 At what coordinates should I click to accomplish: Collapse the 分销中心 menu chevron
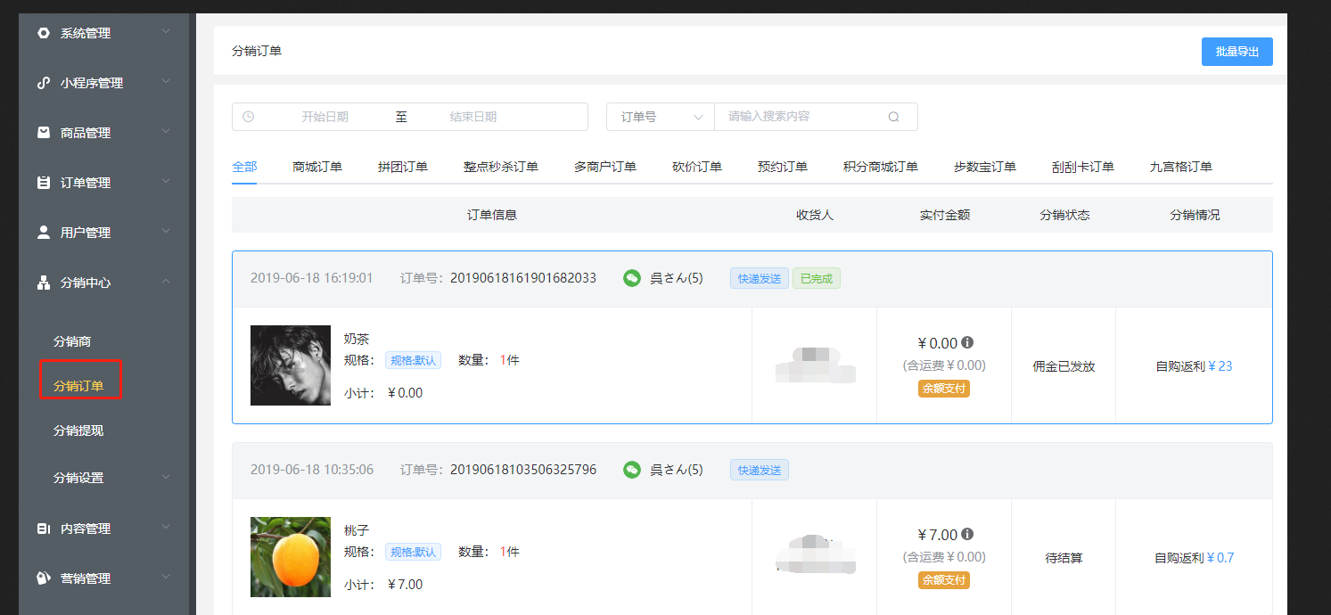(x=166, y=283)
